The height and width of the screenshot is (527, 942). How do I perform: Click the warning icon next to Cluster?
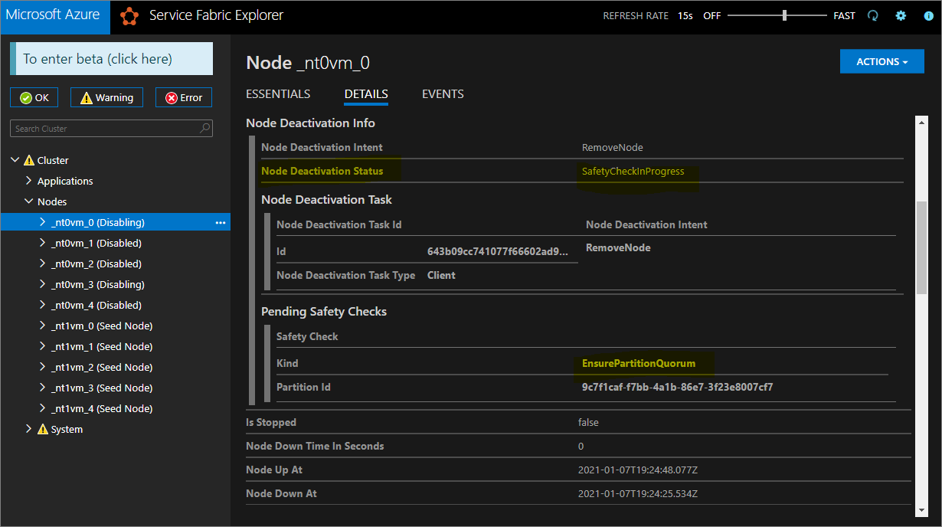click(28, 159)
